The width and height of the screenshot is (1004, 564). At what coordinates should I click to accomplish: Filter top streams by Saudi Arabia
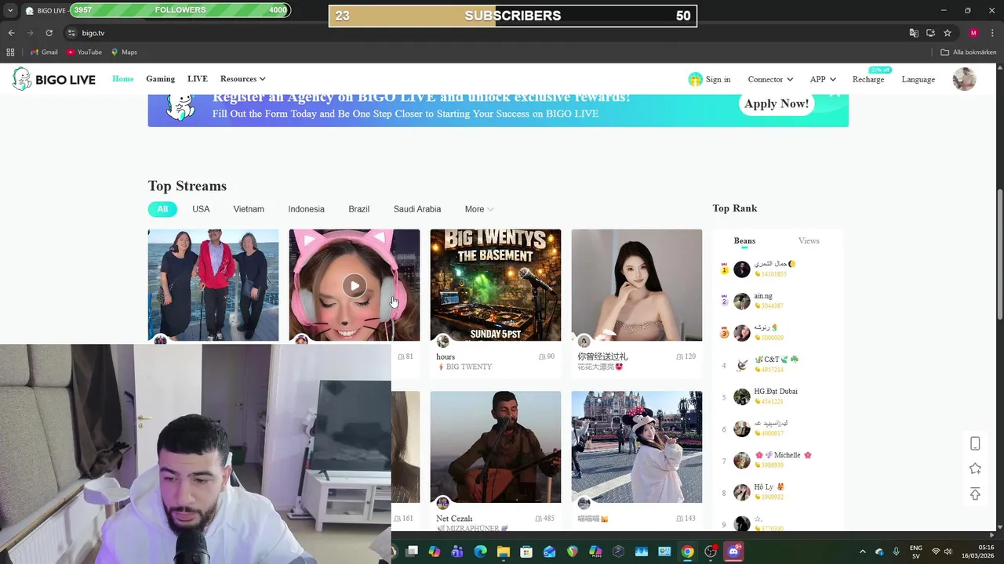pos(417,209)
